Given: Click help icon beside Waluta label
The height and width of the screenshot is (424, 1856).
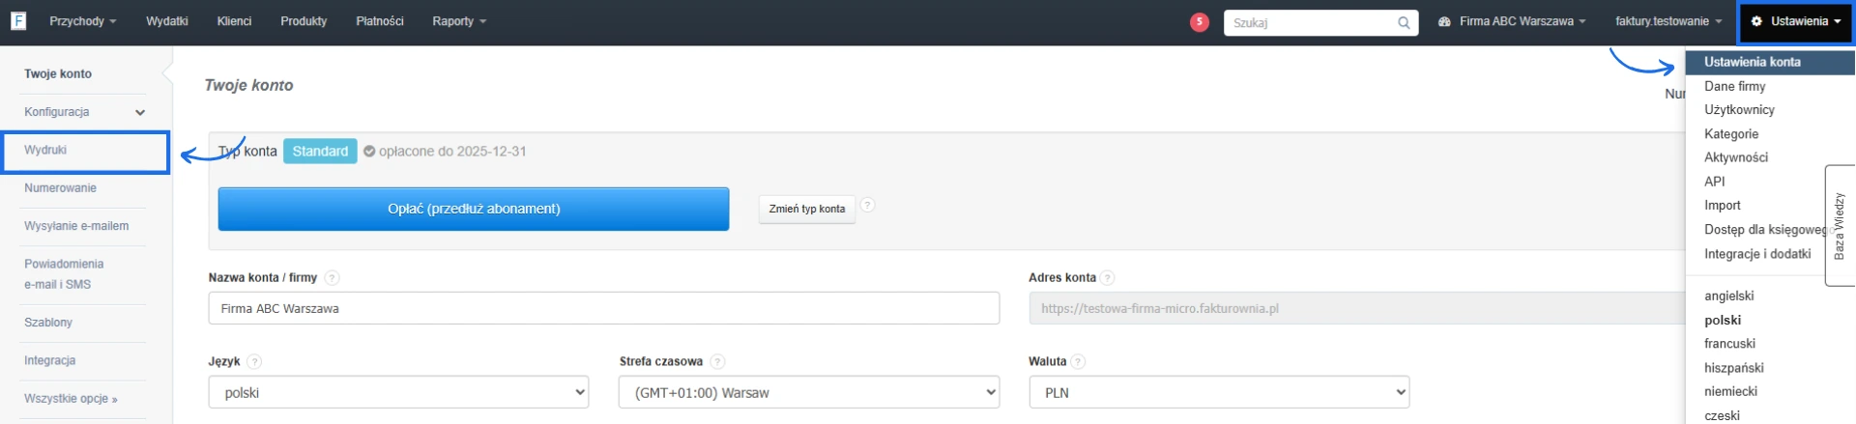Looking at the screenshot, I should point(1078,362).
